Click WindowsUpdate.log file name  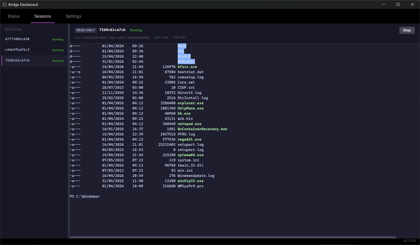(x=196, y=176)
